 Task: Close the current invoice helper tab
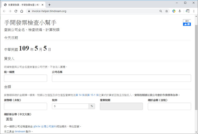[43, 5]
